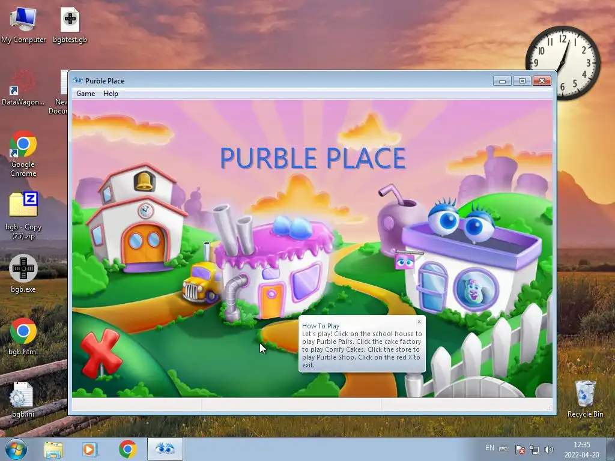The image size is (615, 461).
Task: Maximize the Purble Place window
Action: [522, 81]
